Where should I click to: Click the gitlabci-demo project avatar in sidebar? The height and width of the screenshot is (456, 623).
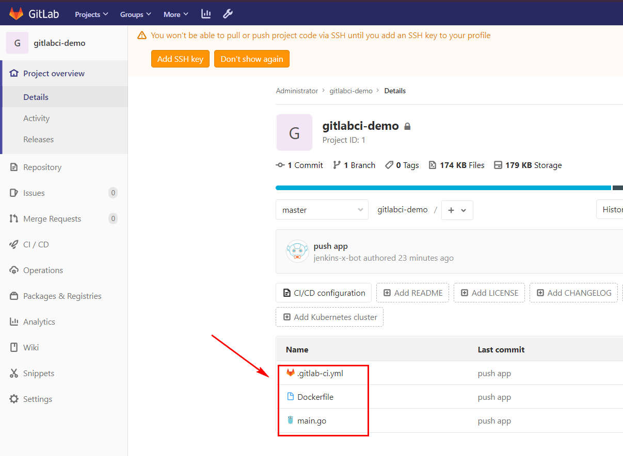17,43
